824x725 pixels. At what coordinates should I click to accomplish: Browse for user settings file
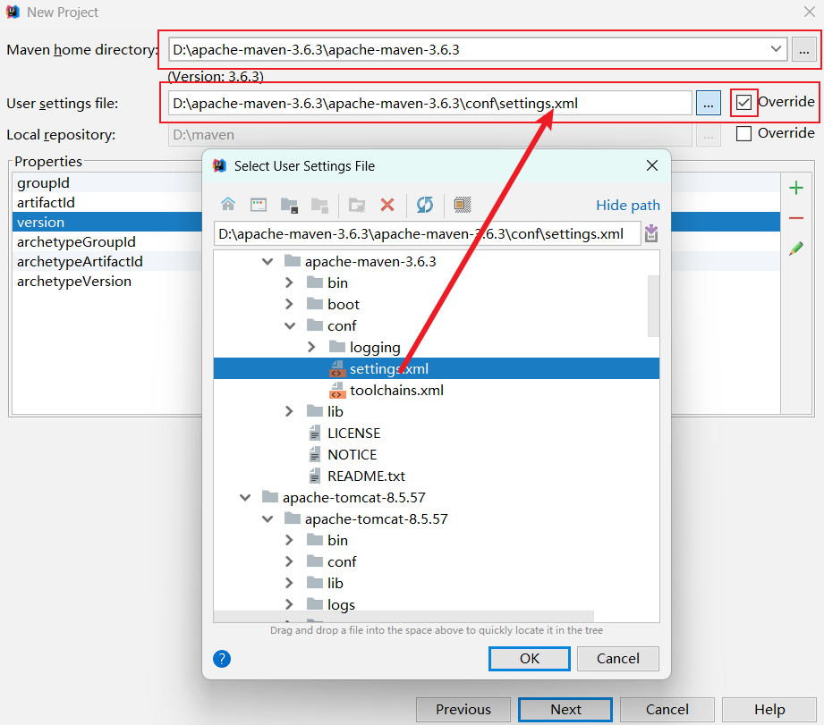tap(709, 103)
